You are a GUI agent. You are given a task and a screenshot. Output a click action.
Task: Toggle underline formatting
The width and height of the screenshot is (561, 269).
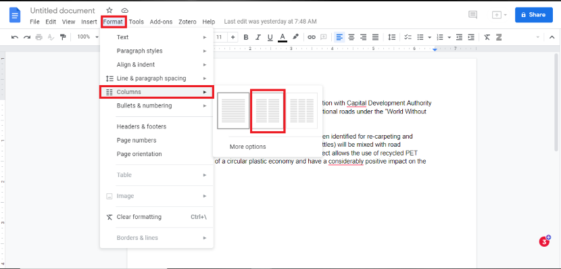point(270,37)
